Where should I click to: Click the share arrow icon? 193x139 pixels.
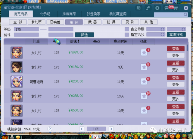click(x=148, y=8)
